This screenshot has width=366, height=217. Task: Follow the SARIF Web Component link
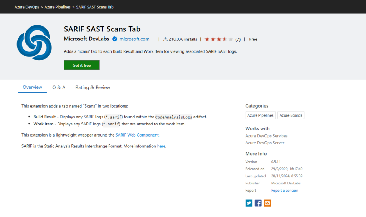pos(137,135)
